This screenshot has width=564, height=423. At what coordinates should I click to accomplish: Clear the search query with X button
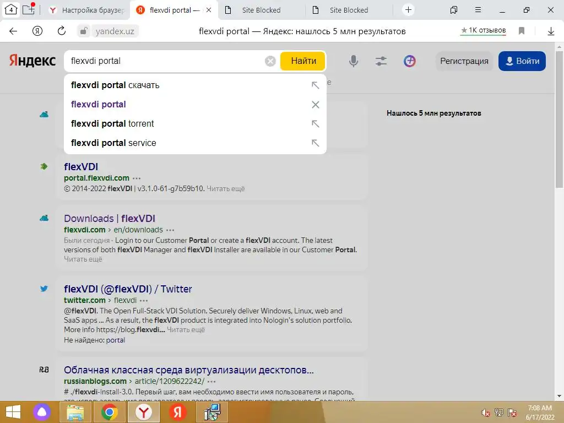point(270,61)
